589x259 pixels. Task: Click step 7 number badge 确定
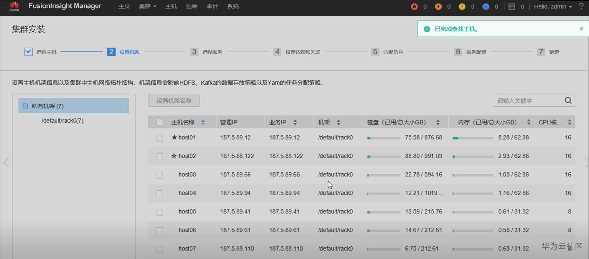[x=541, y=52]
